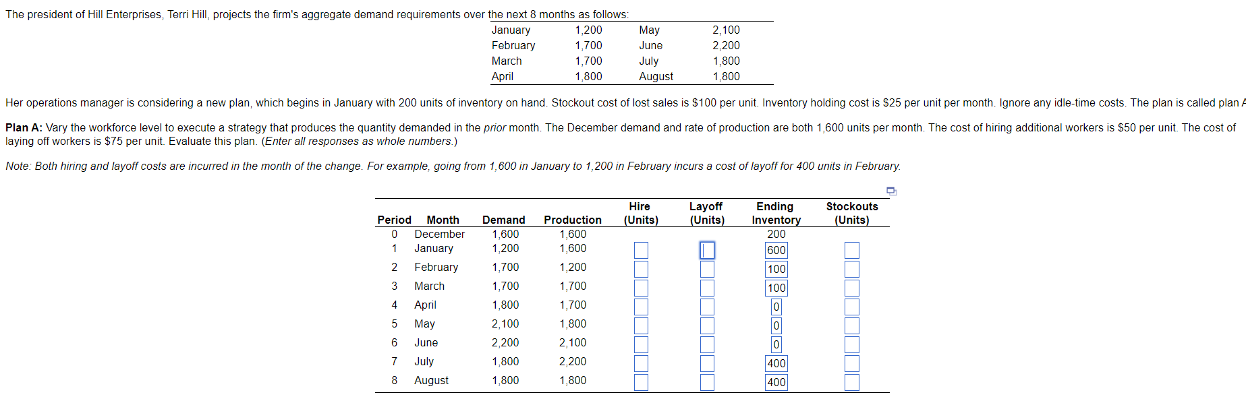Select March Layoff units input box

[x=707, y=288]
